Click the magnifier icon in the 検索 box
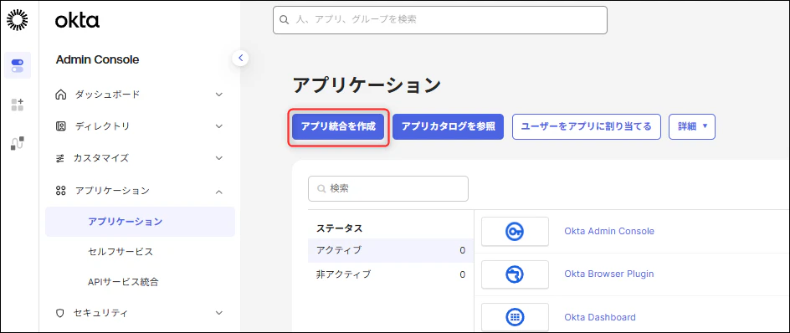Image resolution: width=790 pixels, height=333 pixels. 321,189
